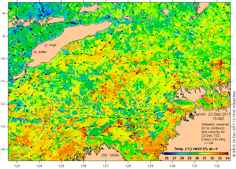Viewport: 236px width, 169px height.
Task: Click the 'Temp. (°C) viirsV 6% ql>=4' title
Action: pyautogui.click(x=196, y=149)
